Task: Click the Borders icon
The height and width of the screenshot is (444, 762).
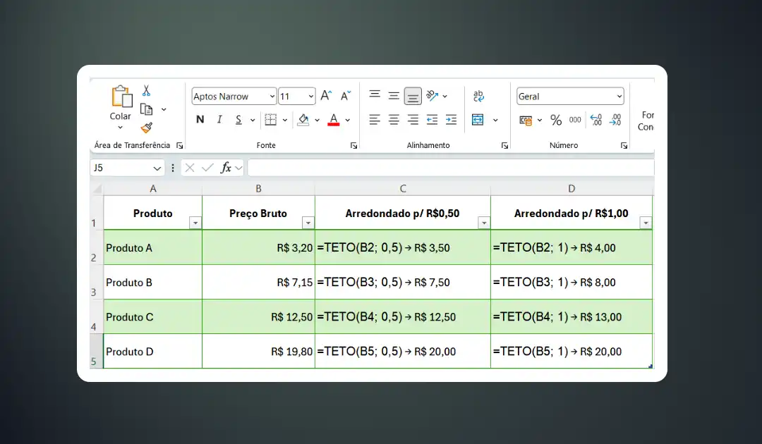Action: tap(271, 119)
